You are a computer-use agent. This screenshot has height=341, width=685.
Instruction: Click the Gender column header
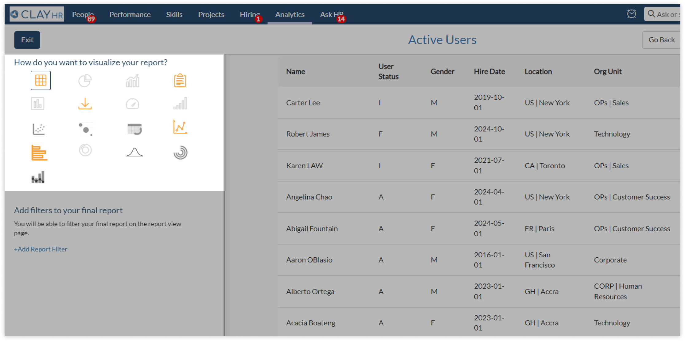point(442,71)
